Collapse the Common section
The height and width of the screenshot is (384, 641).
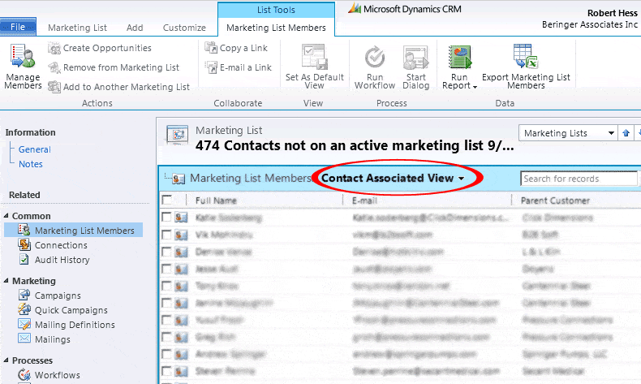[x=6, y=215]
